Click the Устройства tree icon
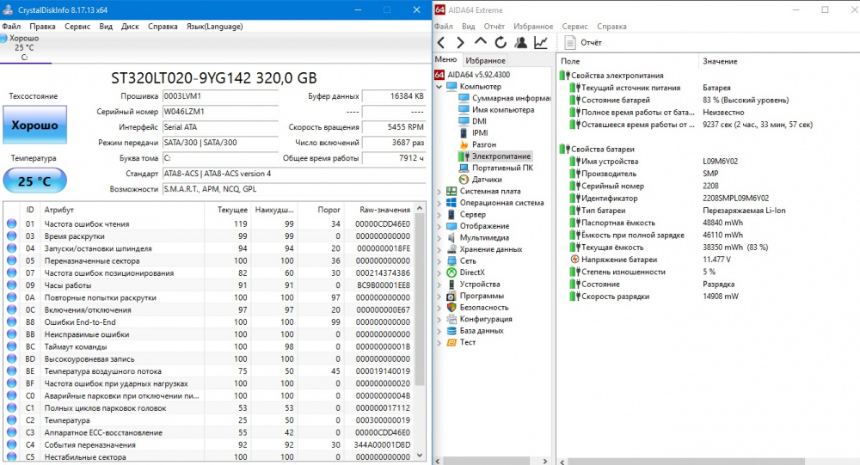This screenshot has height=465, width=860. [451, 284]
